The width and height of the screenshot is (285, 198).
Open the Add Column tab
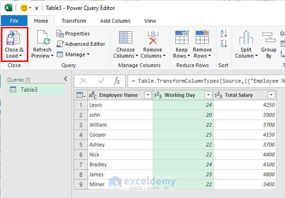tap(115, 21)
